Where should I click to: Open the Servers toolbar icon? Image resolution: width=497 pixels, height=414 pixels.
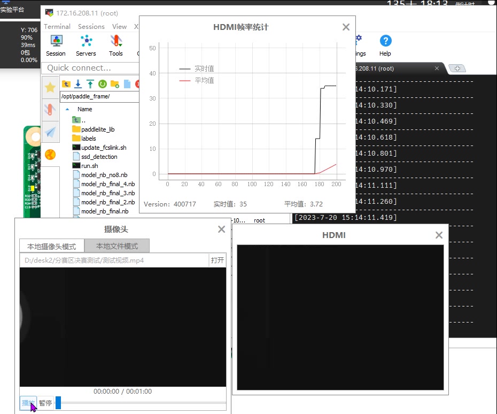(86, 45)
